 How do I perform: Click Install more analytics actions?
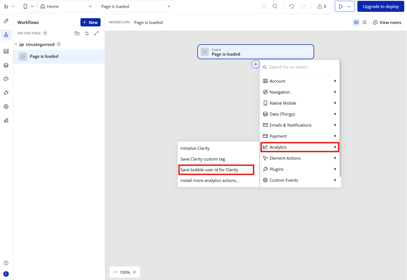coord(218,180)
